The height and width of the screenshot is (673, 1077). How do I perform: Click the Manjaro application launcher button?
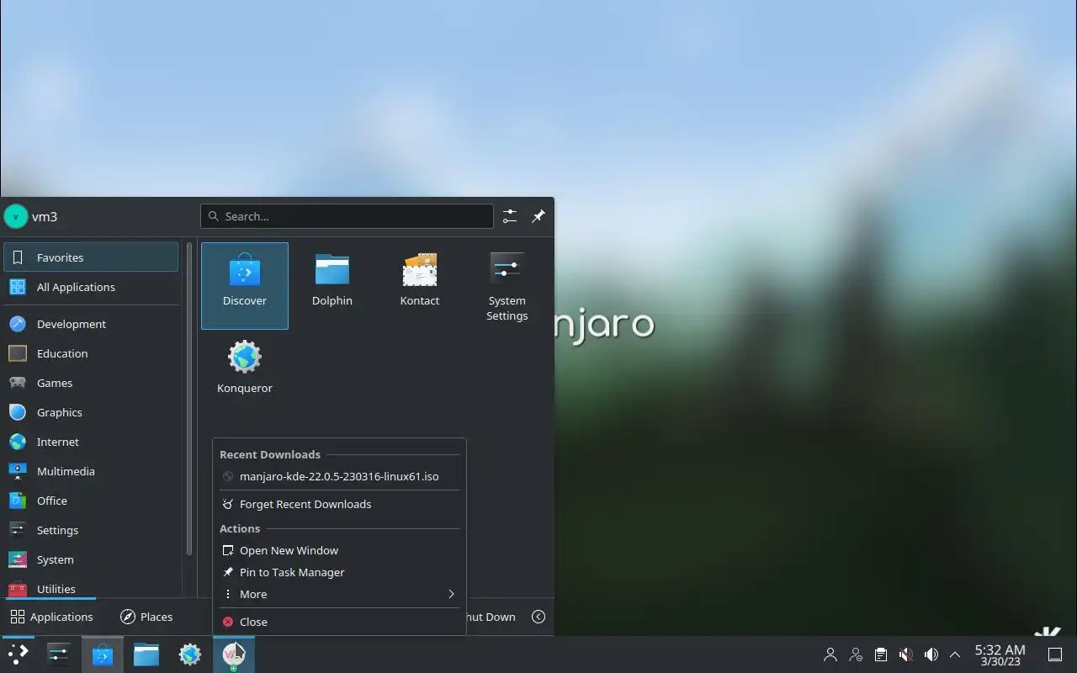coord(18,654)
